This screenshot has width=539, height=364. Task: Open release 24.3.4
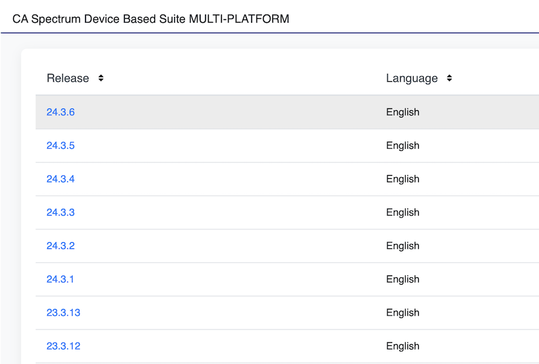[61, 179]
